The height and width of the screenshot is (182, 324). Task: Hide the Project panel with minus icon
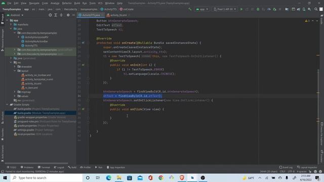point(73,15)
